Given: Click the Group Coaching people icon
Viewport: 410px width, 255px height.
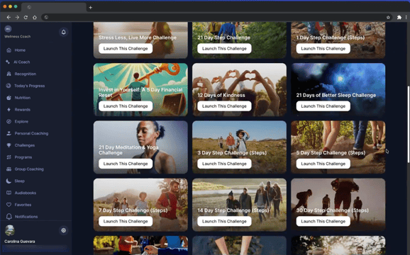Looking at the screenshot, I should (9, 169).
